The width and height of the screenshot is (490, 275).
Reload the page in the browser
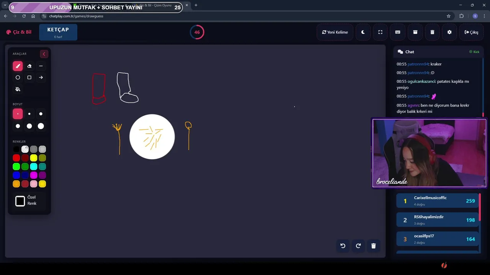pyautogui.click(x=24, y=16)
